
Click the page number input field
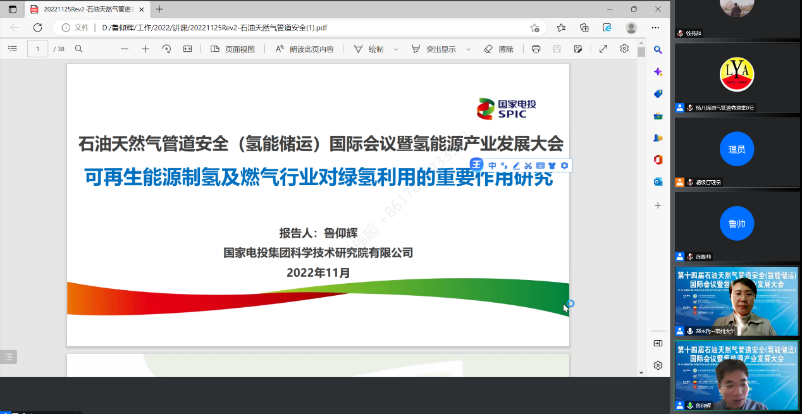coord(38,49)
